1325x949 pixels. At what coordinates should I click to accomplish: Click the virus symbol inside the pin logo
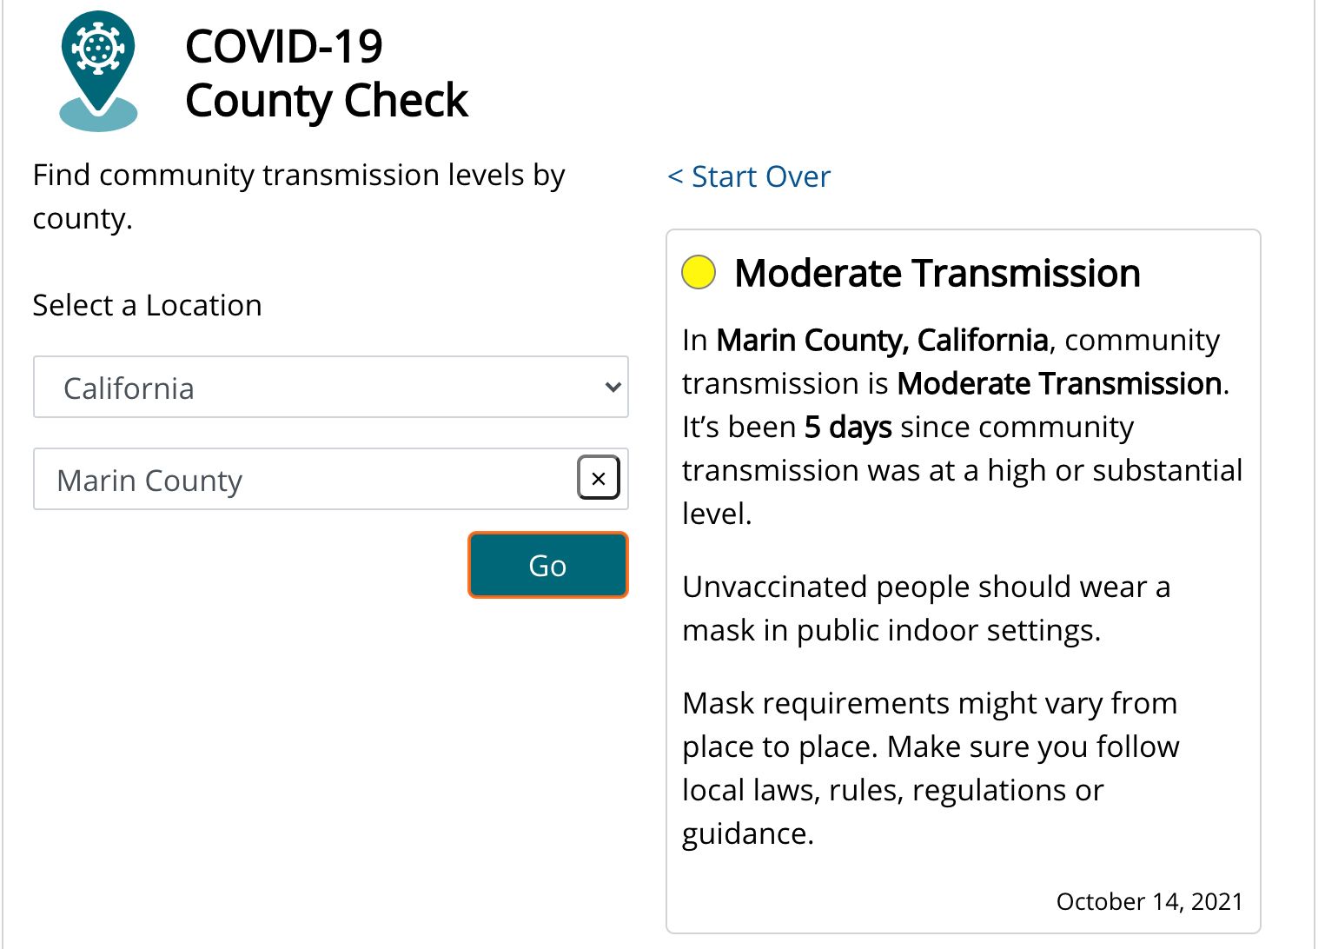click(x=98, y=48)
